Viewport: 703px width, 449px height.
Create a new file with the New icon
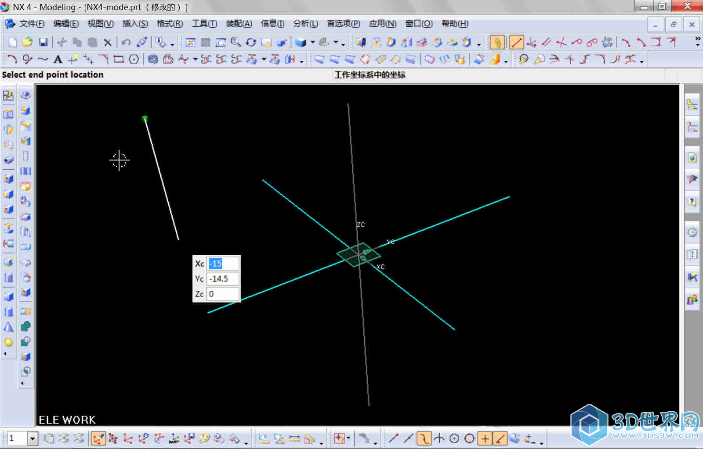coord(13,42)
